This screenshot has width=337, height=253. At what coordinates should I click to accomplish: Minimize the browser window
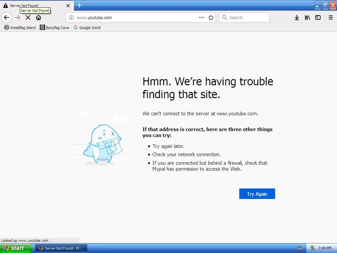tap(317, 6)
